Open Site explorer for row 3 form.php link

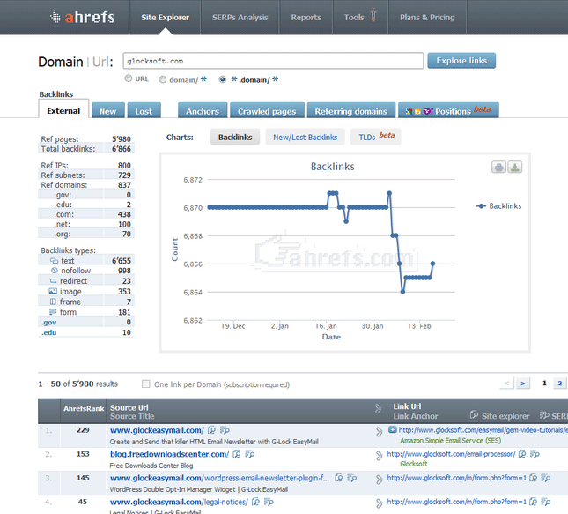(x=533, y=478)
